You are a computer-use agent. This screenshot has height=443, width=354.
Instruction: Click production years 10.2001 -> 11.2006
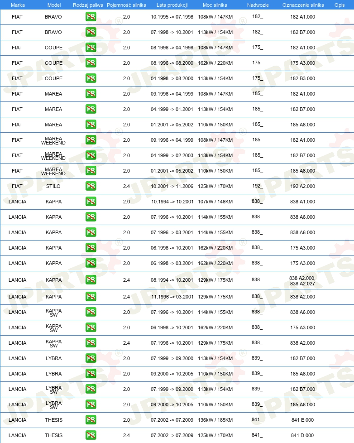click(172, 186)
